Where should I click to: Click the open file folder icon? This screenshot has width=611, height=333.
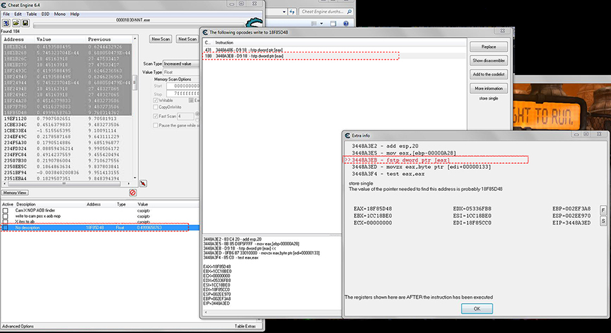tap(16, 23)
